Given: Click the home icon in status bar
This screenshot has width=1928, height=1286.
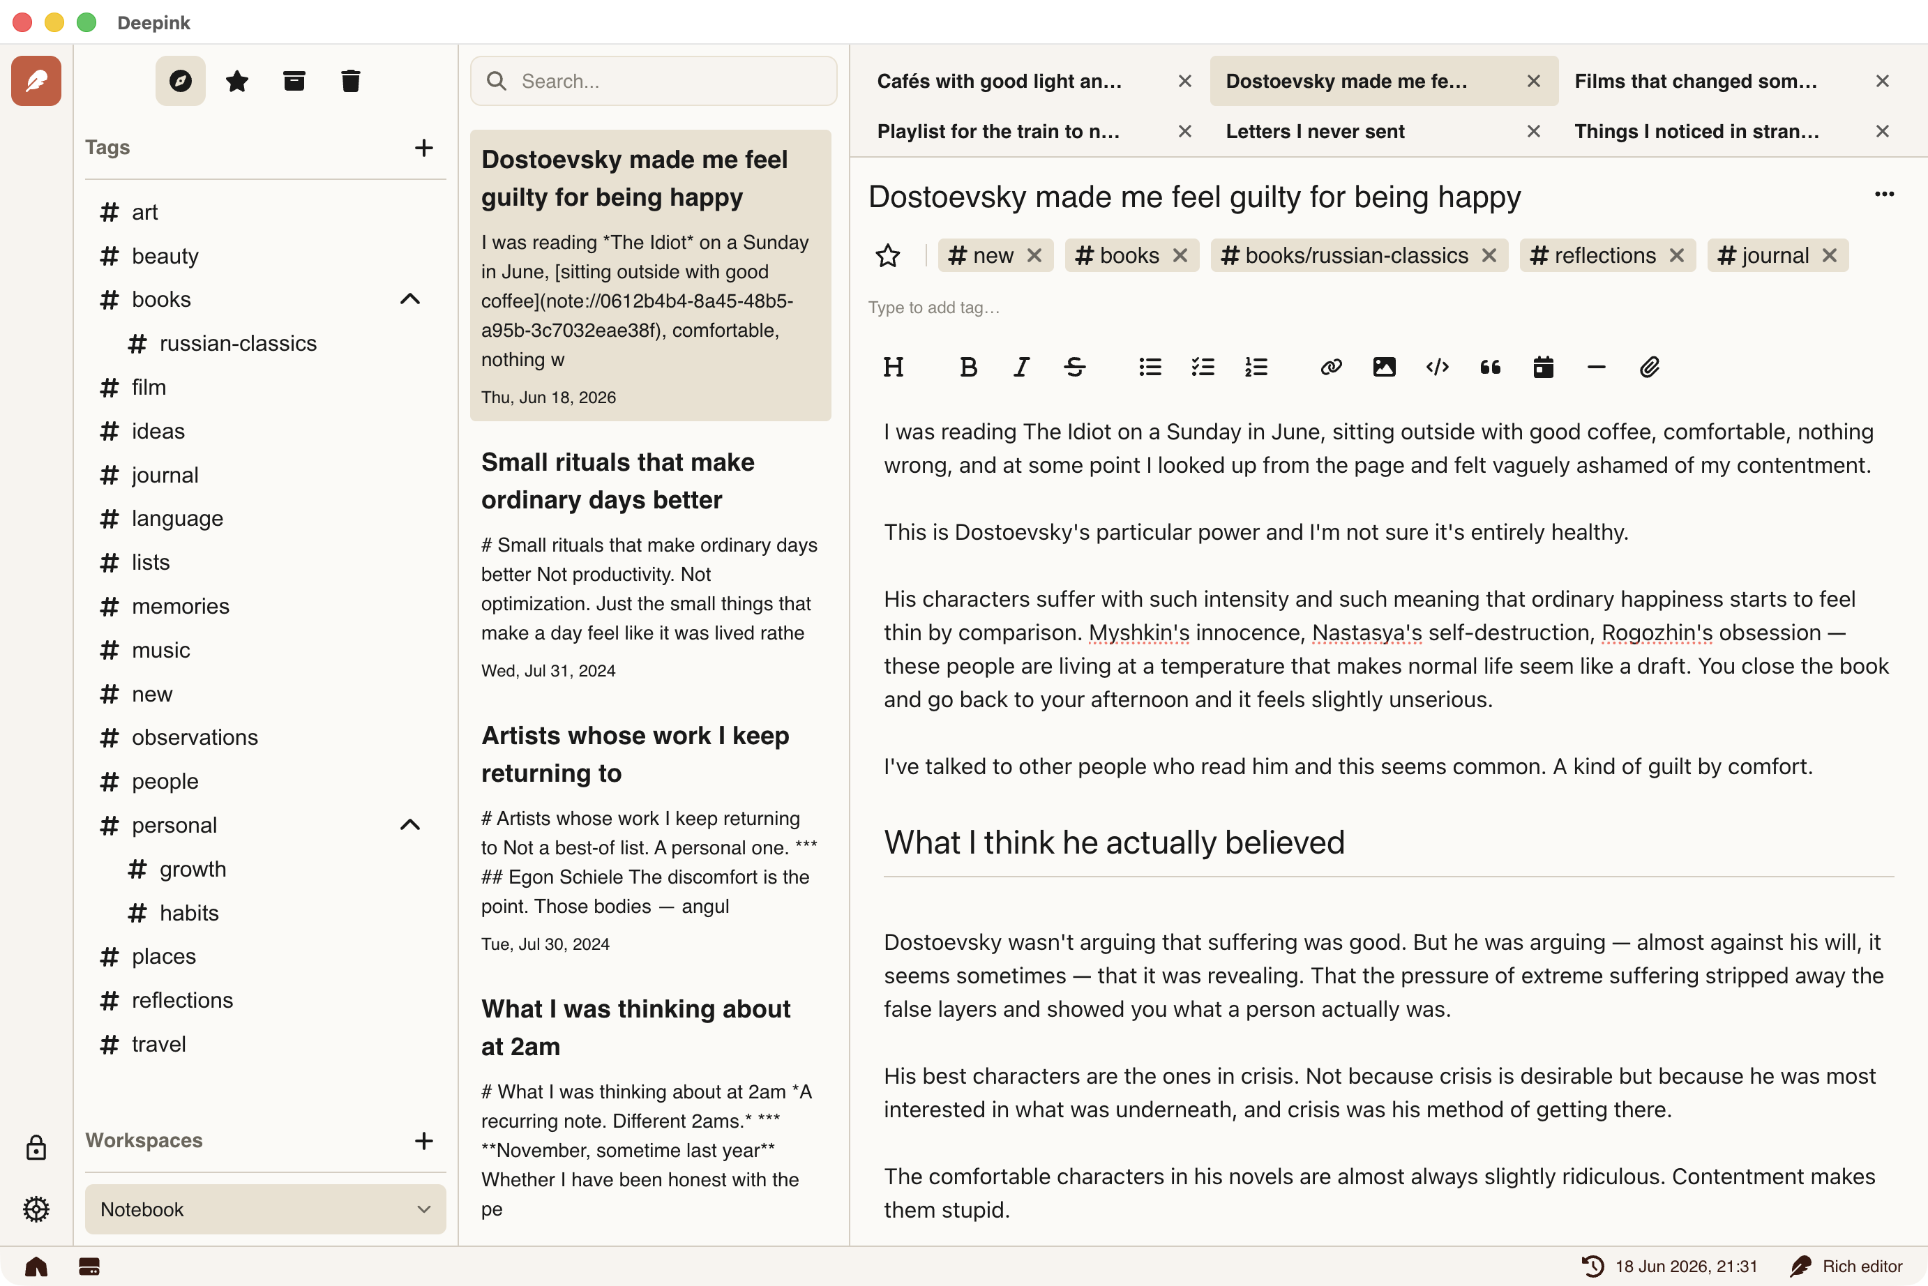Looking at the screenshot, I should pyautogui.click(x=36, y=1266).
